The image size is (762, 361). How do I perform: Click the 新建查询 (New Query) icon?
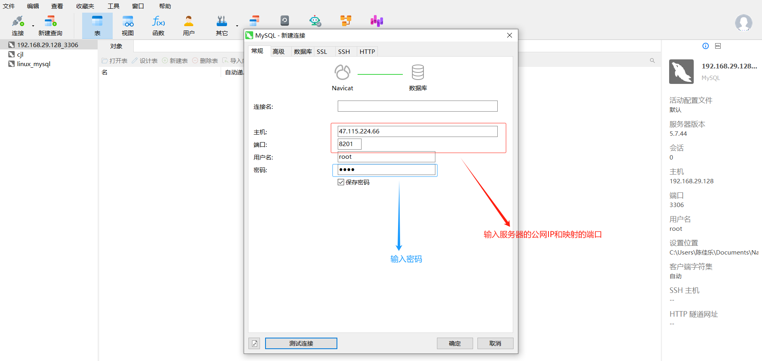(x=50, y=26)
